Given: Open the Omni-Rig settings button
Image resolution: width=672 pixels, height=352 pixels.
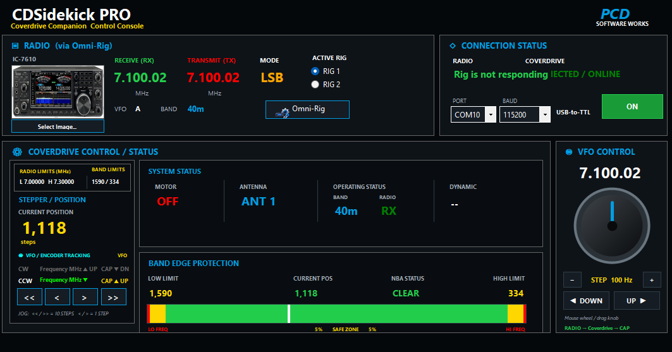Looking at the screenshot, I should pos(307,109).
